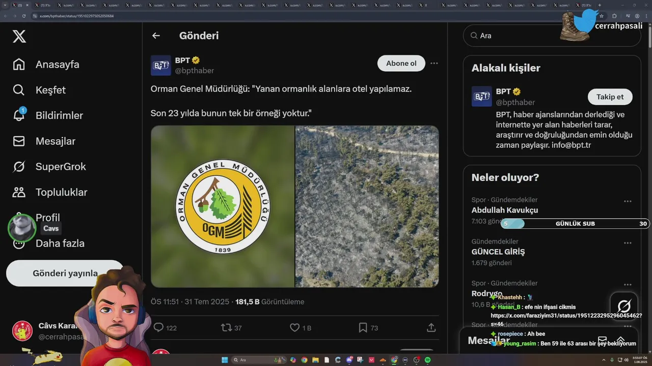Click the Abone ol button
652x366 pixels.
click(401, 63)
